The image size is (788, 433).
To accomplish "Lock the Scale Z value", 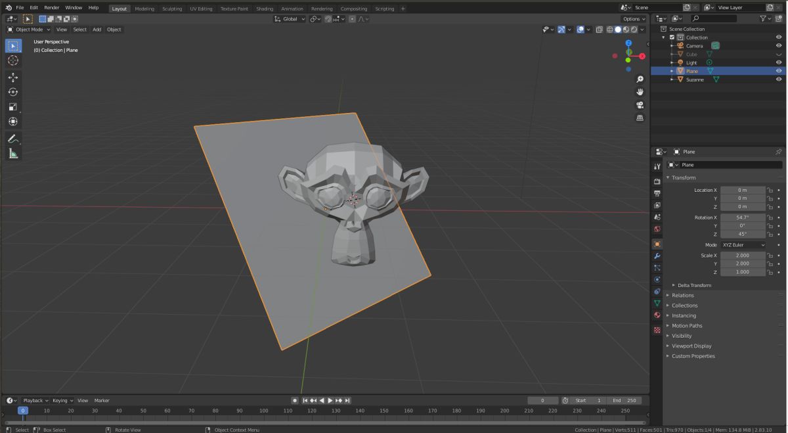I will click(770, 272).
